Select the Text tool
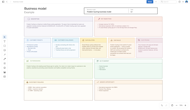The image size is (190, 110). click(x=5, y=41)
